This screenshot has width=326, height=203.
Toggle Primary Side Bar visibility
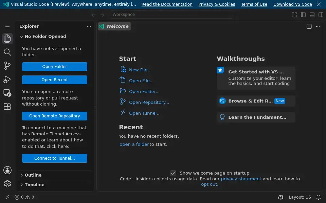click(303, 15)
